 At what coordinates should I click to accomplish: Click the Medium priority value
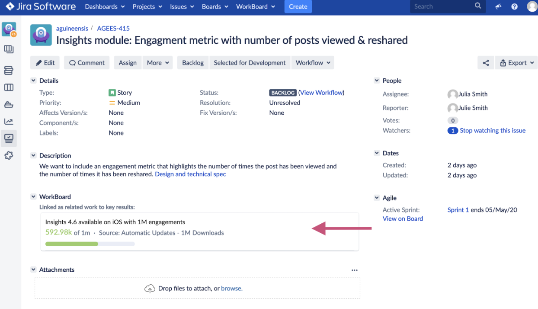125,103
